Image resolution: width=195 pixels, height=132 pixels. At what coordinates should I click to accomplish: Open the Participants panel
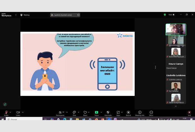click(x=60, y=113)
